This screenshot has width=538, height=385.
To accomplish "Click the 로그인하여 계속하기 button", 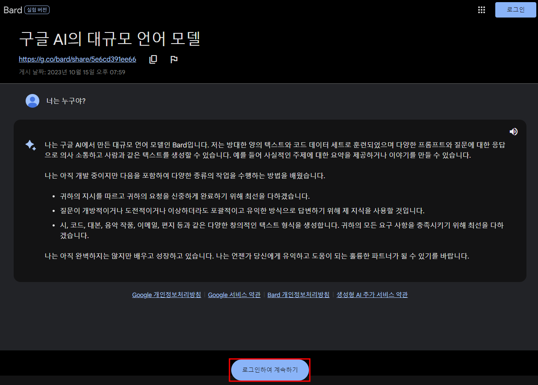I will click(270, 370).
